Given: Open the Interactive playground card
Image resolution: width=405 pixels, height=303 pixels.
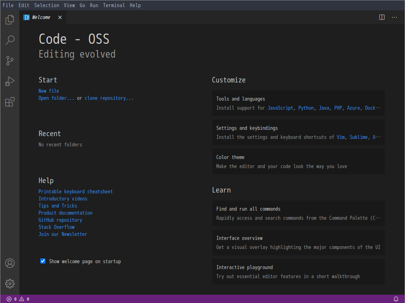Looking at the screenshot, I should [x=298, y=271].
